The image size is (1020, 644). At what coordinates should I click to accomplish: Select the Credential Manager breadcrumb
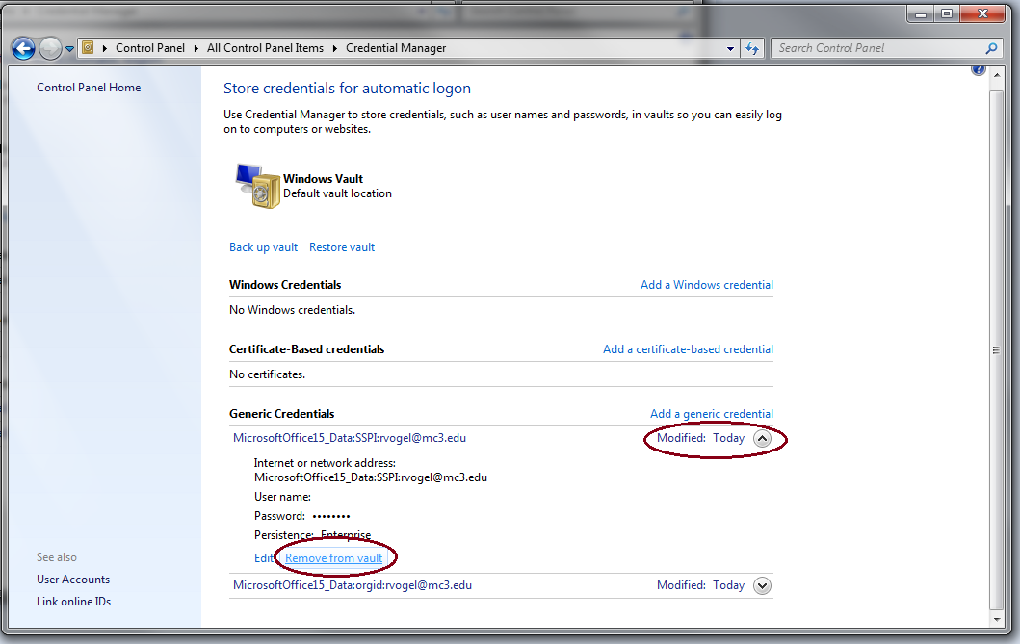pyautogui.click(x=396, y=48)
